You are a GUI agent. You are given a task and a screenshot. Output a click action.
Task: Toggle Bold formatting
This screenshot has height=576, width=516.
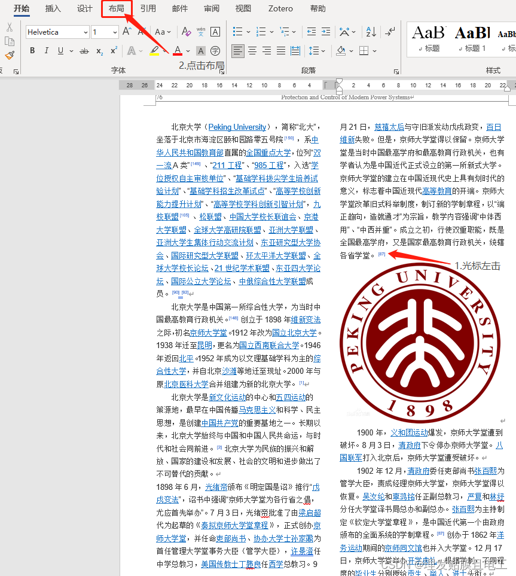click(x=32, y=51)
